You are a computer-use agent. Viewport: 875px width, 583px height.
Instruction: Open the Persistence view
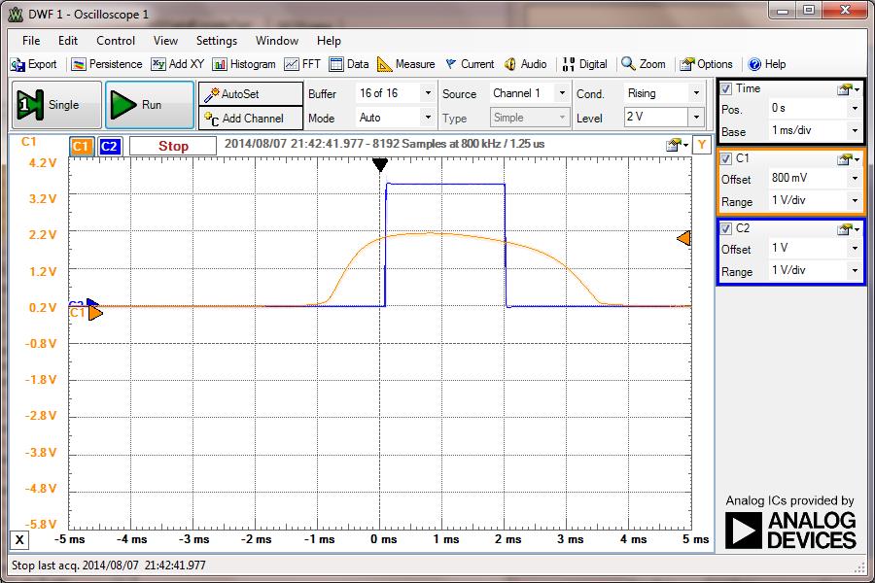pos(107,64)
